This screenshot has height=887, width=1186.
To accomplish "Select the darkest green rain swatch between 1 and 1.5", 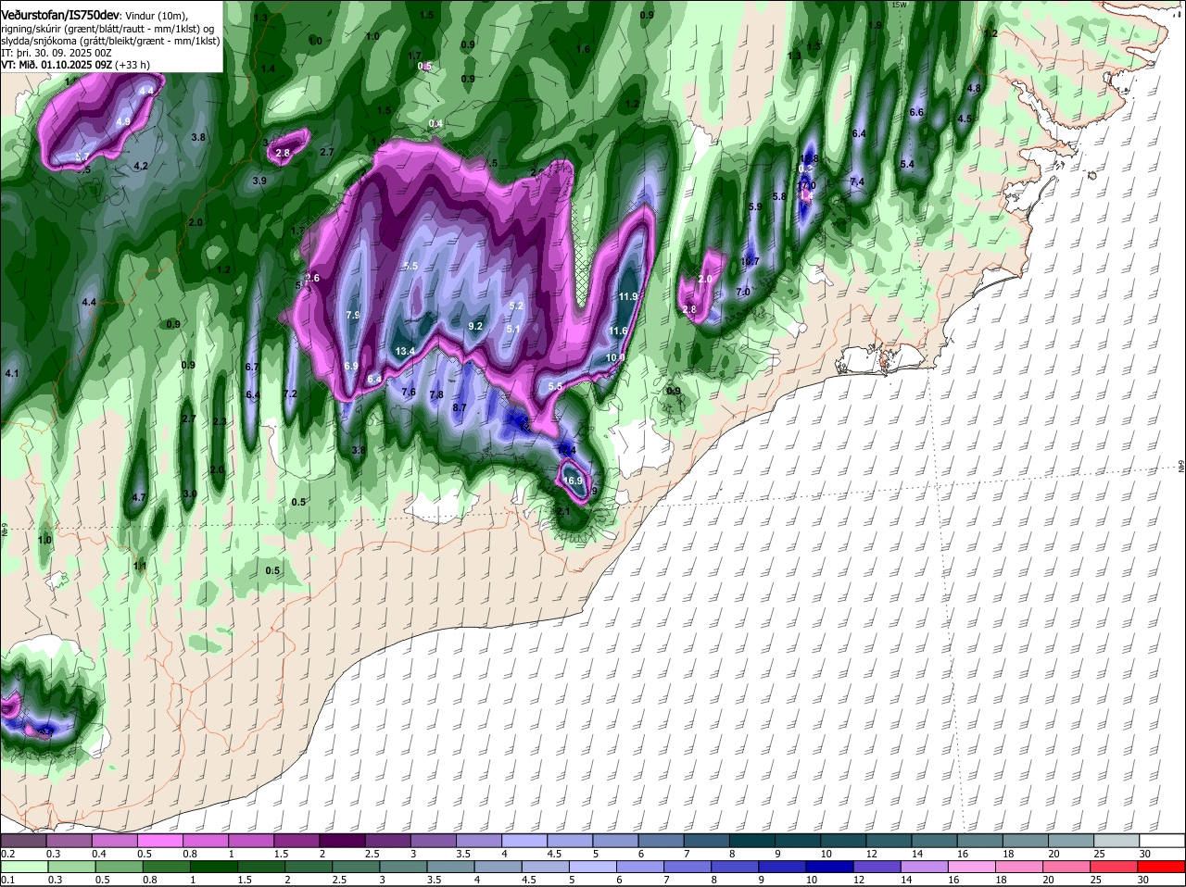I will pos(215,868).
